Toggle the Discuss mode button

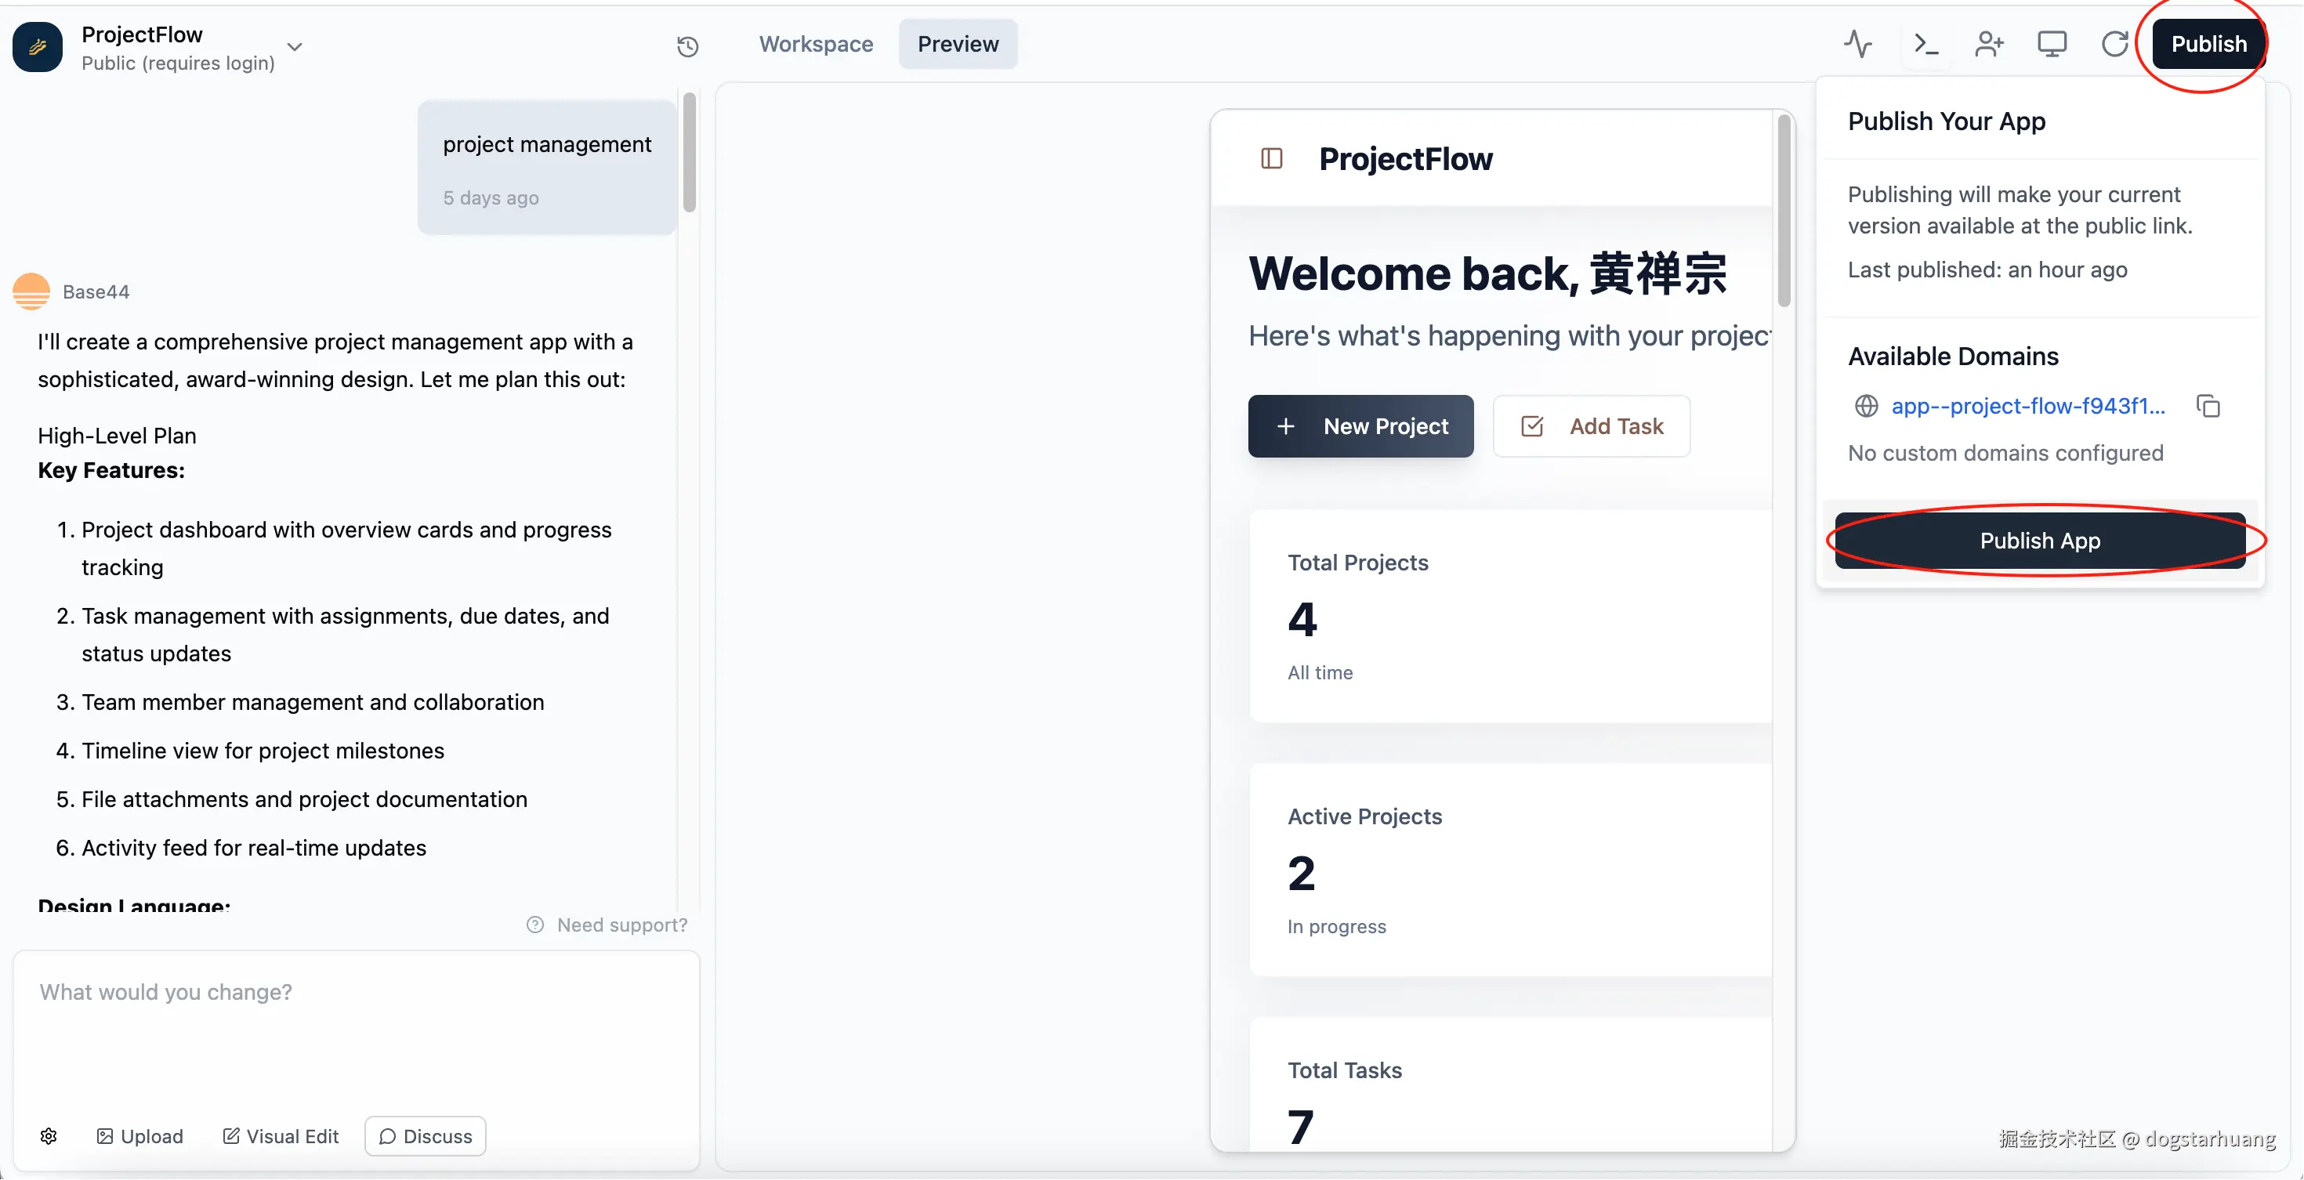pos(425,1136)
